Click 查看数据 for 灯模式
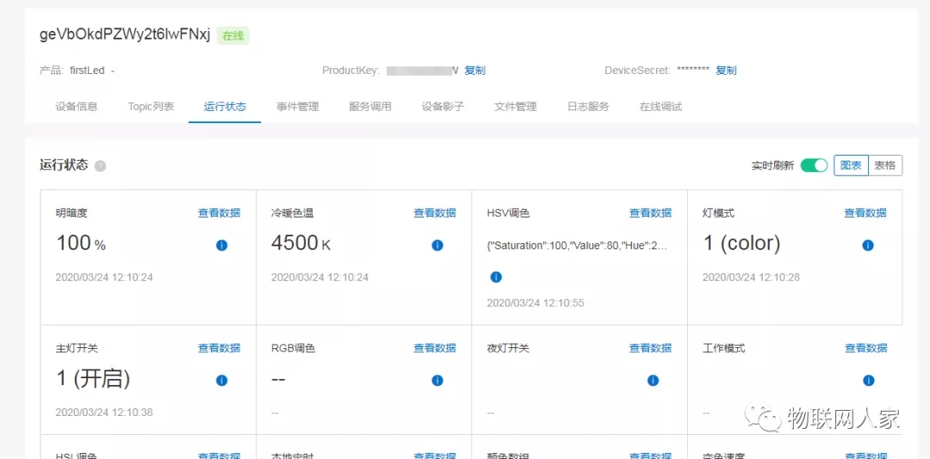 pyautogui.click(x=866, y=213)
